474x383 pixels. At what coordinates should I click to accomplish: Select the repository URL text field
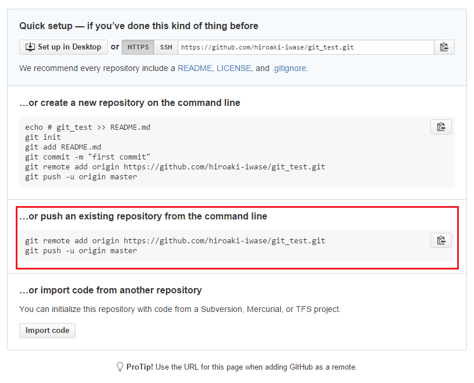[306, 47]
